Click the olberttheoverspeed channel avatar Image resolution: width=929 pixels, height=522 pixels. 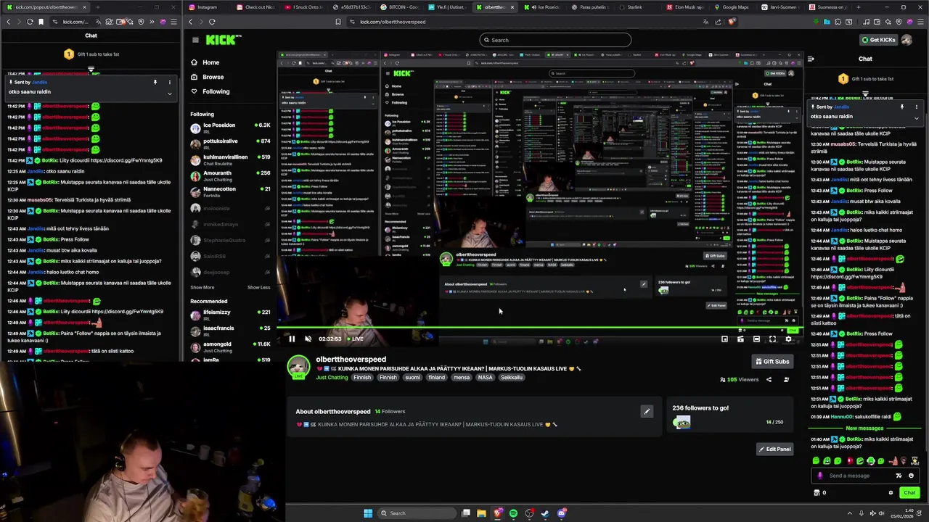(x=298, y=367)
